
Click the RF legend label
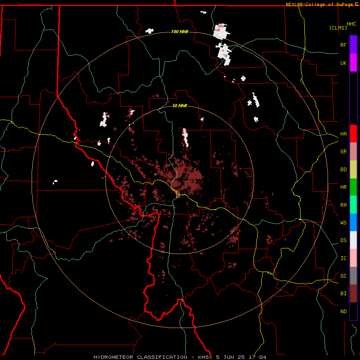pos(344,45)
